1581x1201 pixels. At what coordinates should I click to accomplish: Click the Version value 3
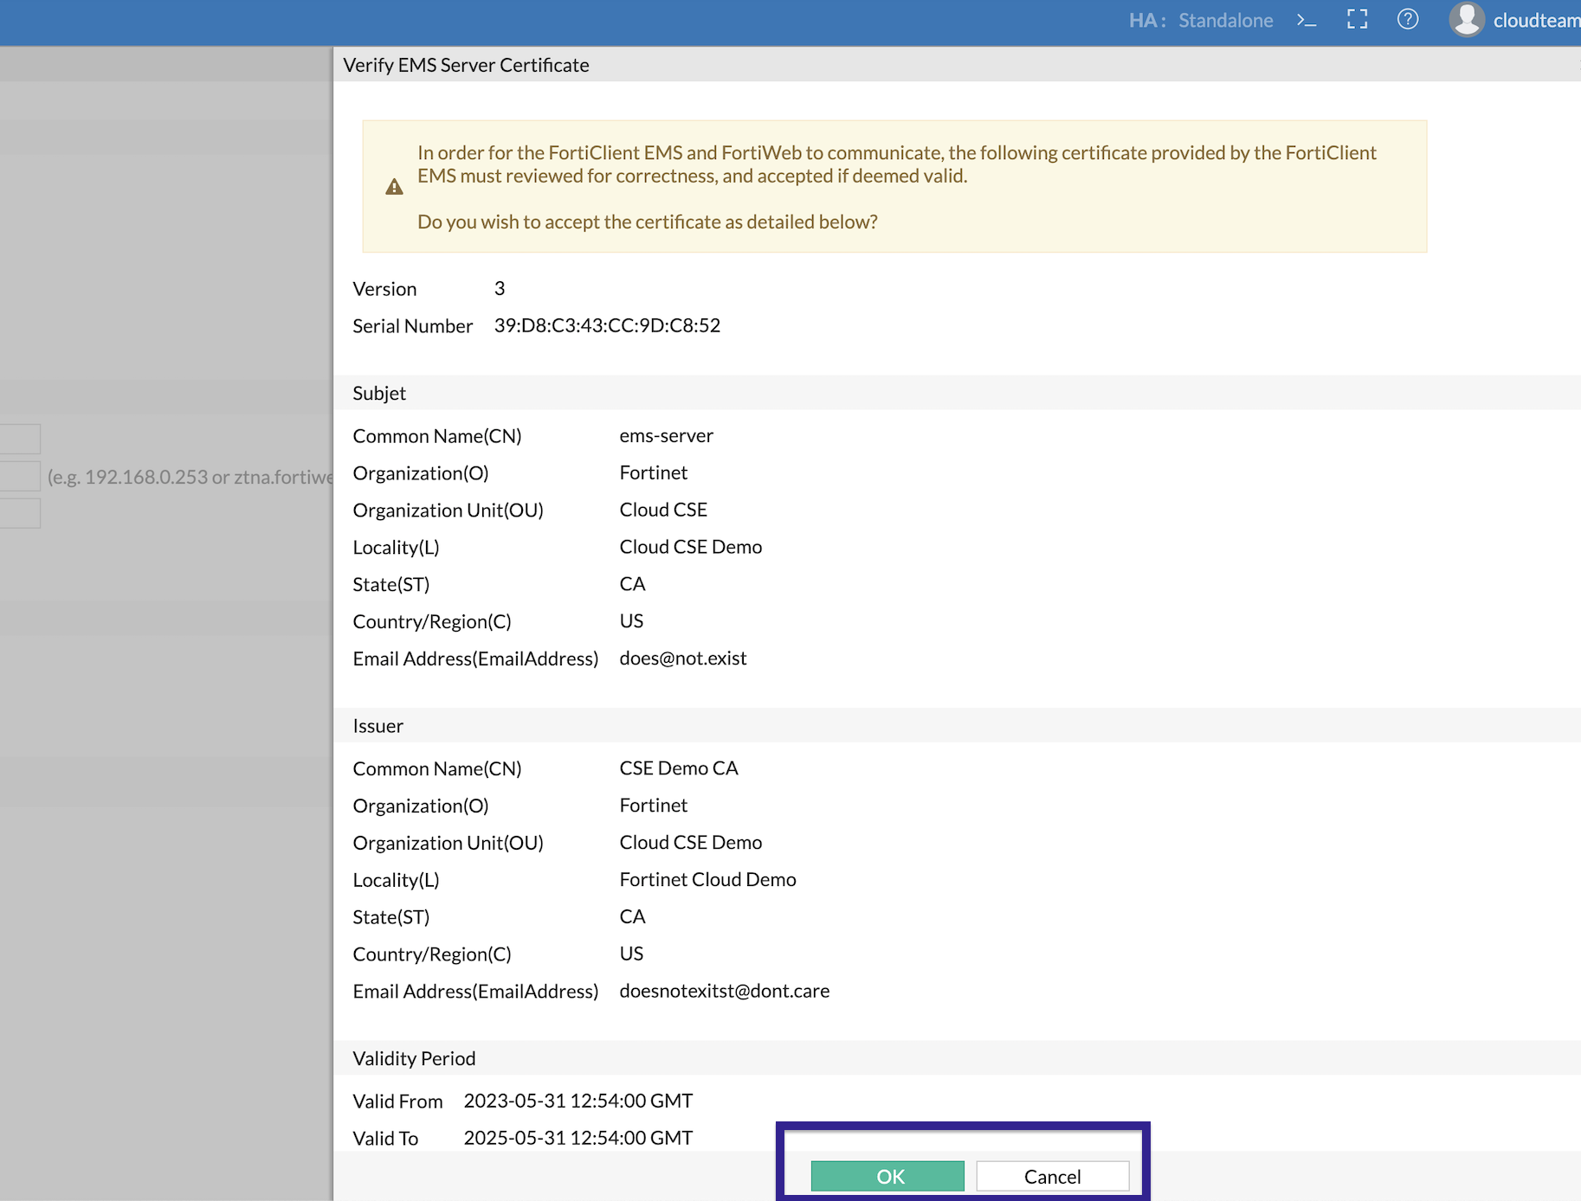500,288
